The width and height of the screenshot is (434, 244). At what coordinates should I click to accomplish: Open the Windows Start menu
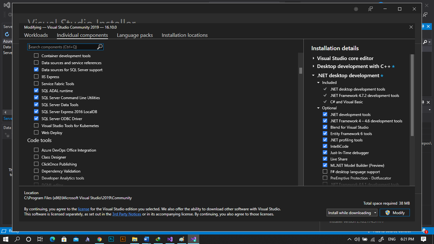pyautogui.click(x=5, y=239)
